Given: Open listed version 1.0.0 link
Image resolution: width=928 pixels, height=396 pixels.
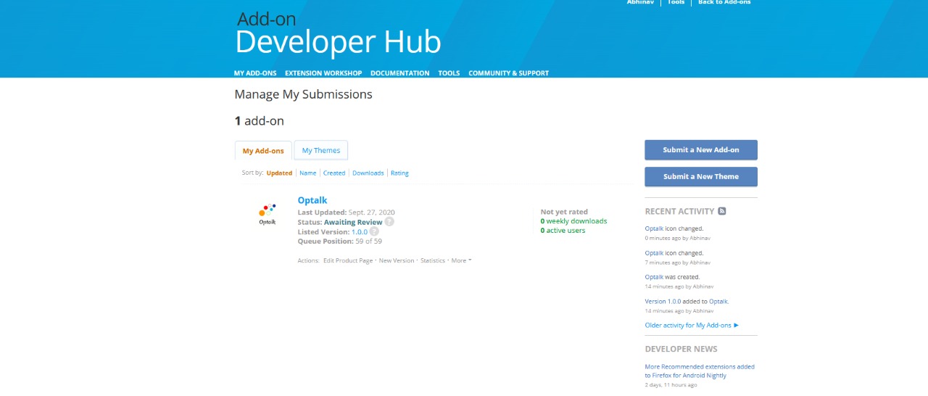Looking at the screenshot, I should [x=360, y=232].
